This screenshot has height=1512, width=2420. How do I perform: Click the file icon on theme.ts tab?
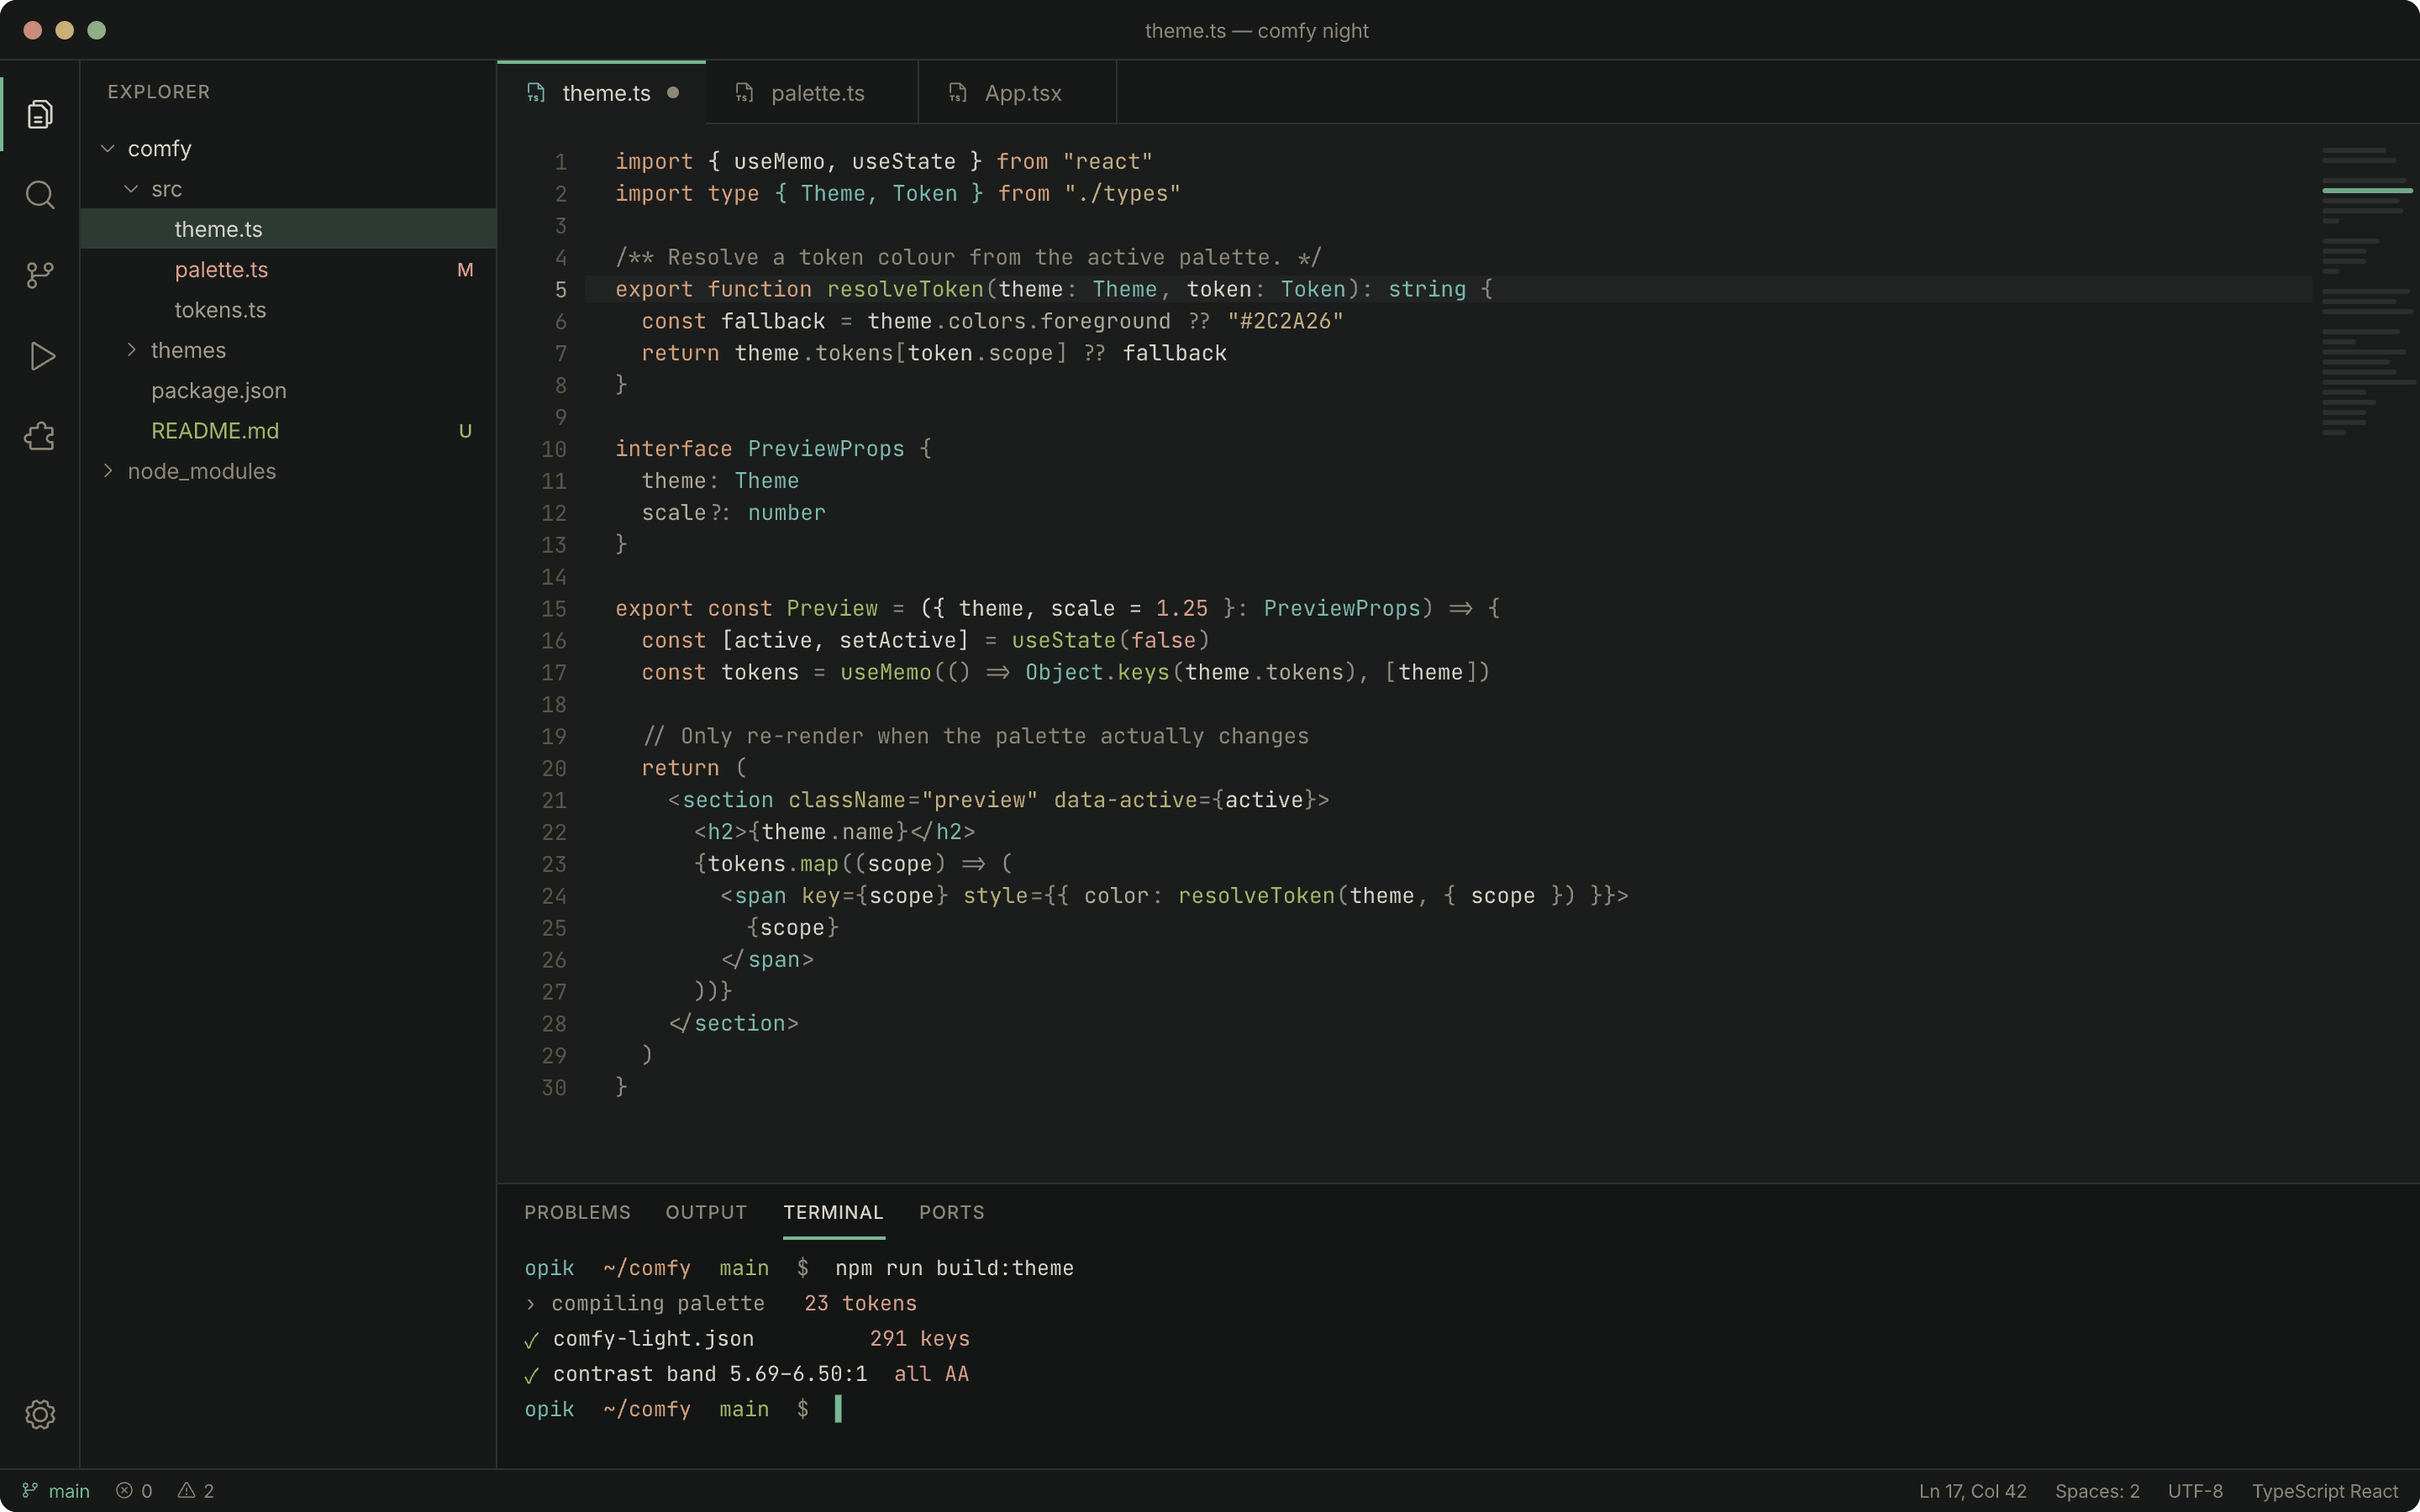pos(536,93)
